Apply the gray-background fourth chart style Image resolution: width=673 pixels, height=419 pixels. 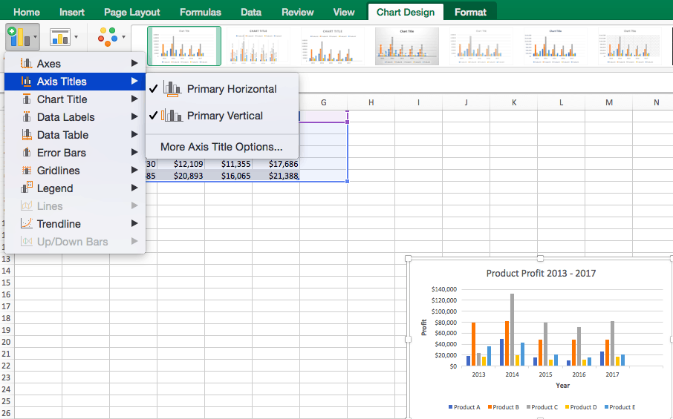(407, 46)
